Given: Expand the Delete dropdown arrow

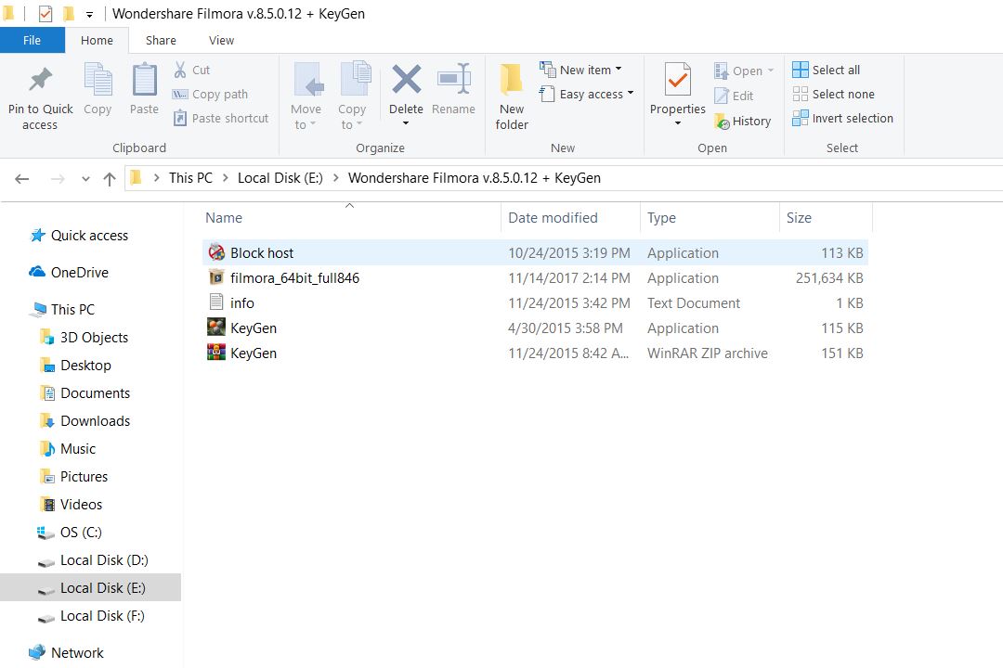Looking at the screenshot, I should [x=406, y=123].
